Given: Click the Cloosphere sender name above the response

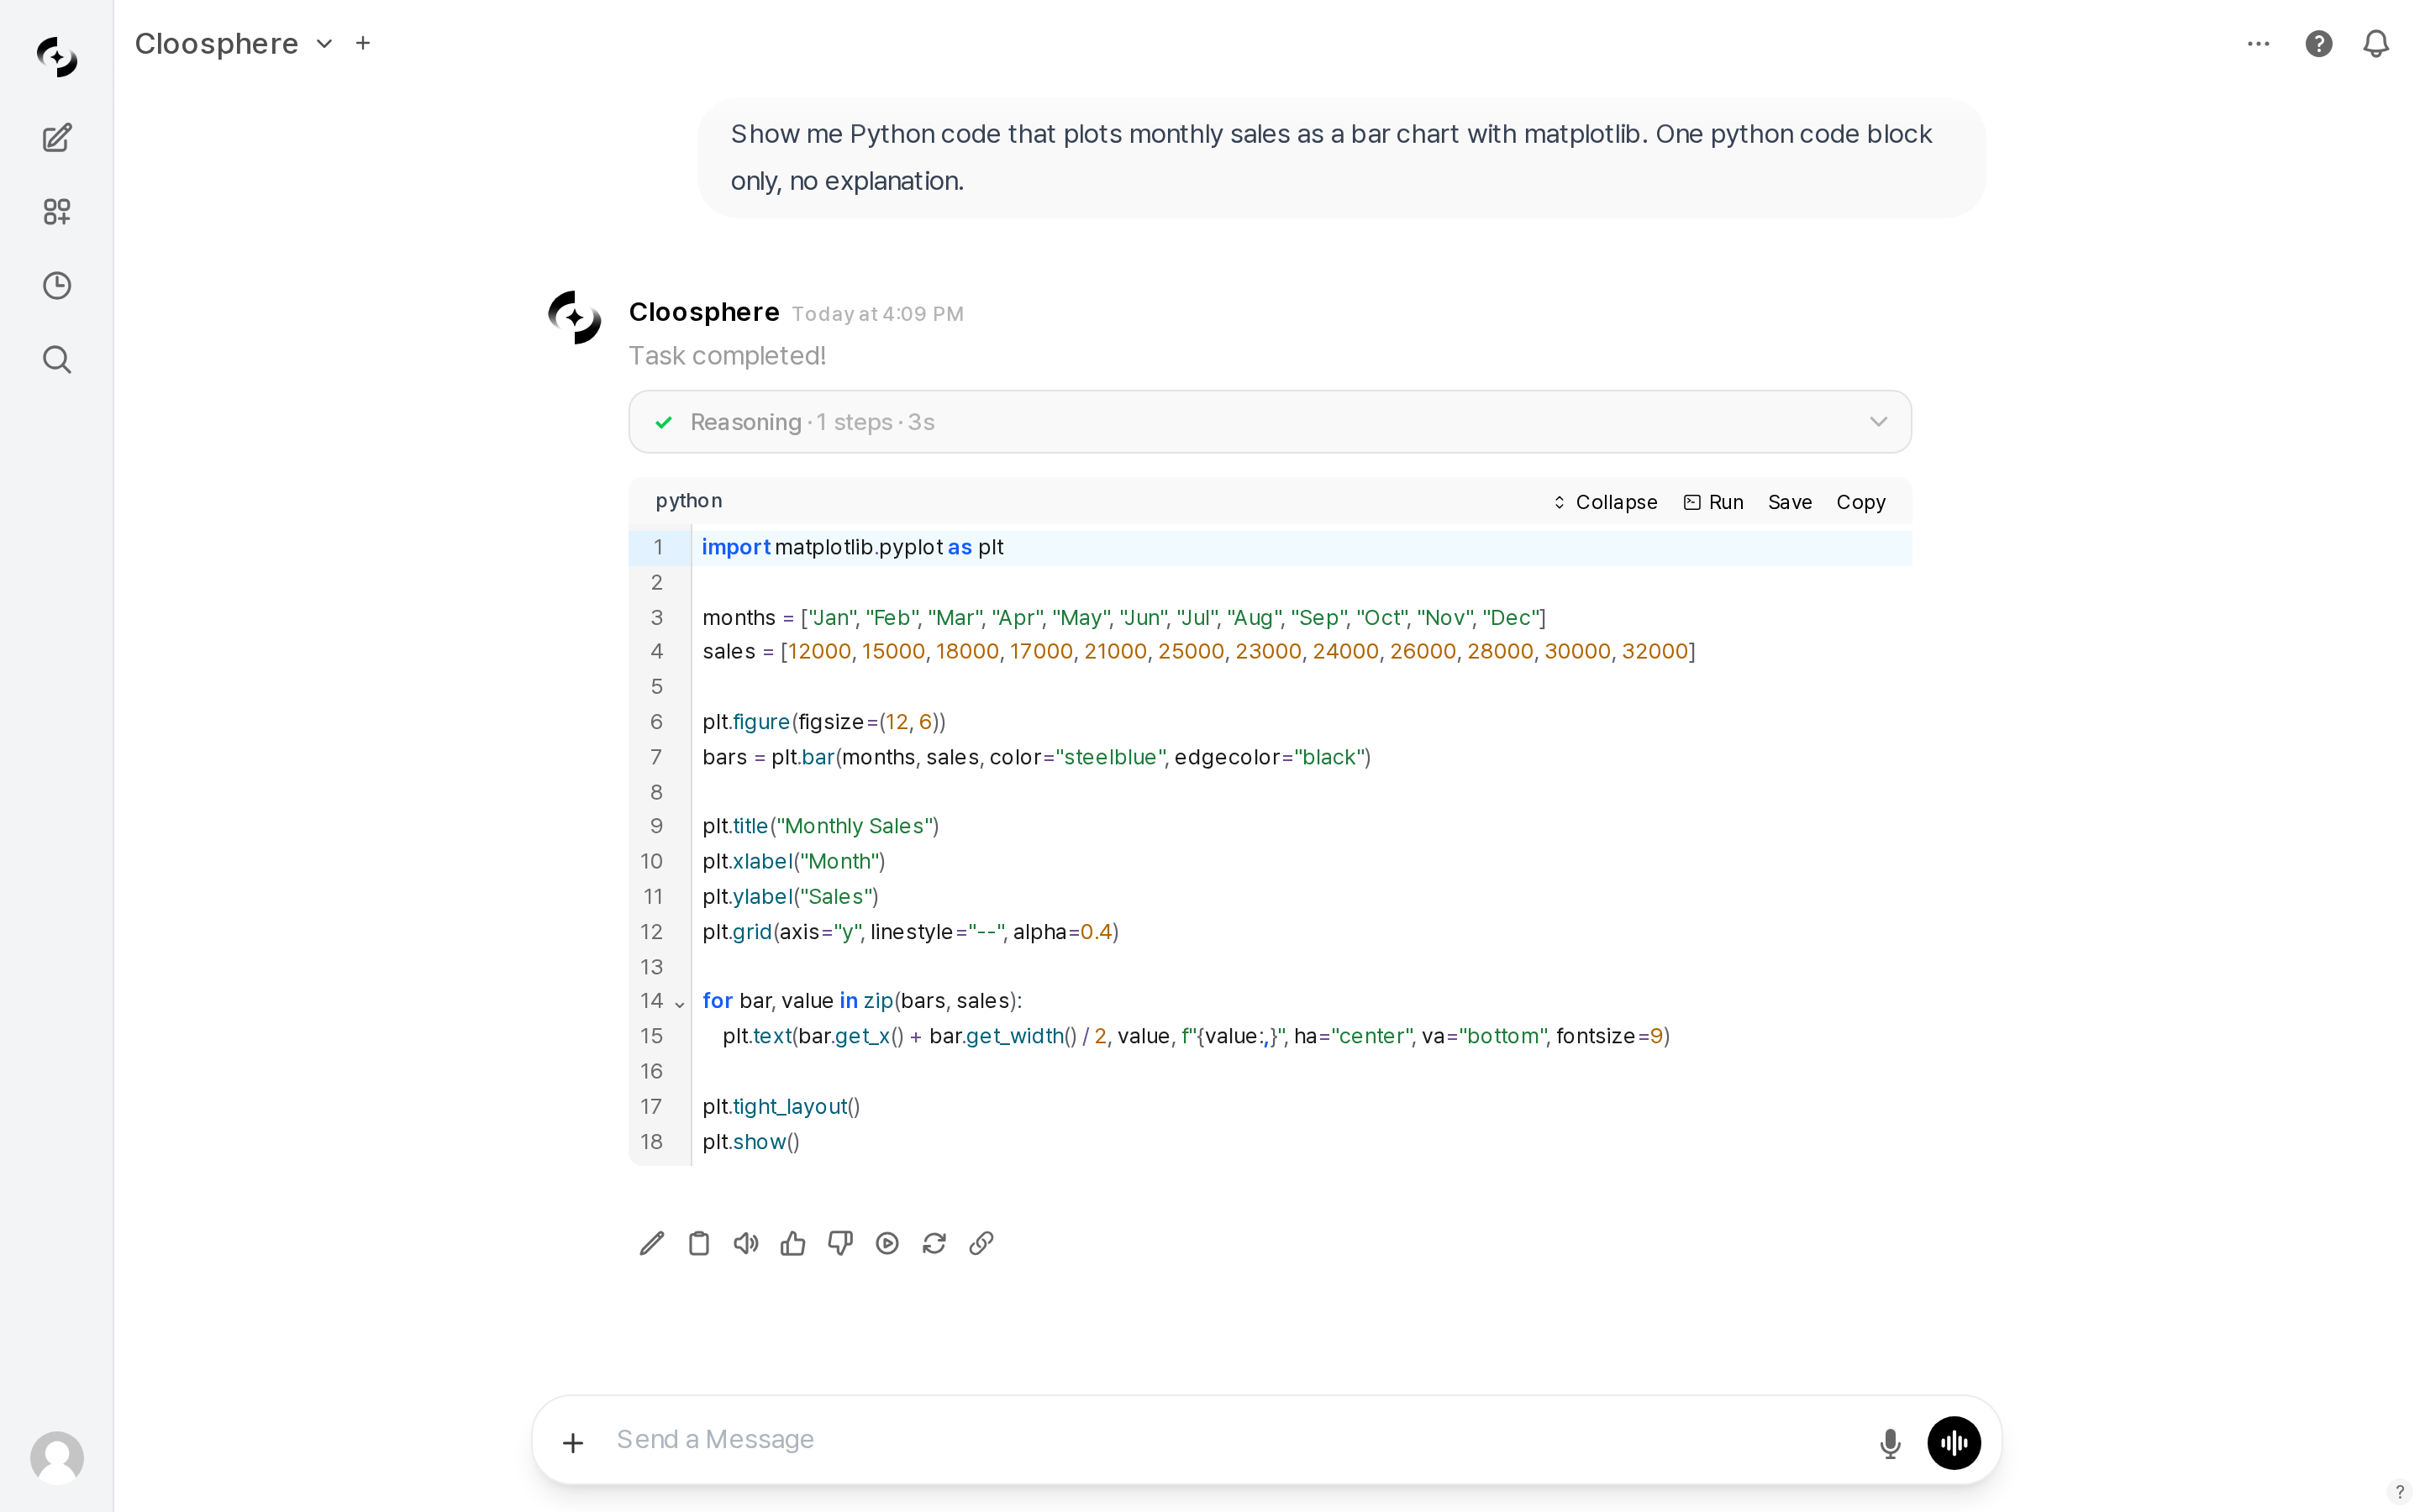Looking at the screenshot, I should [704, 312].
